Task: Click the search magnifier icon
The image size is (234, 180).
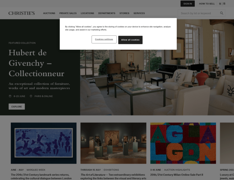Action: 222,13
